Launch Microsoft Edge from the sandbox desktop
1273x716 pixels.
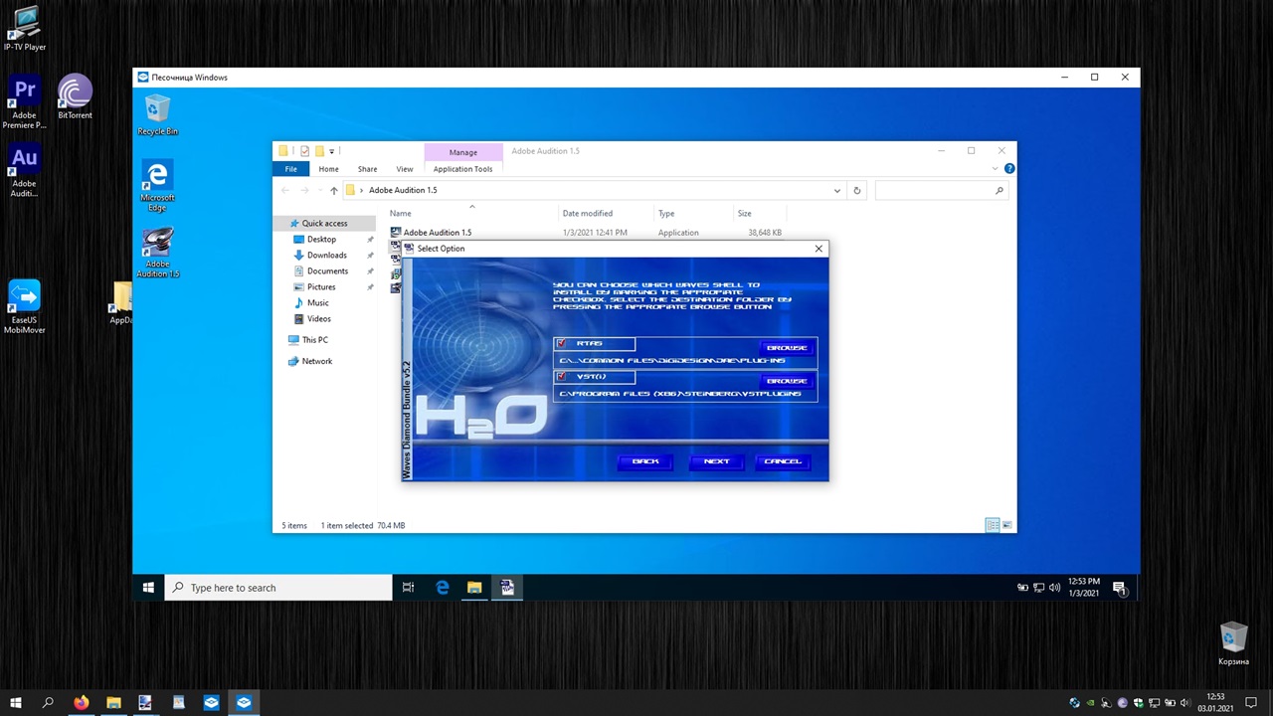[x=157, y=185]
